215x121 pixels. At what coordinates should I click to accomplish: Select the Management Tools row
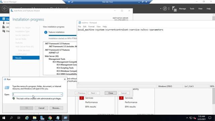tap(57, 59)
